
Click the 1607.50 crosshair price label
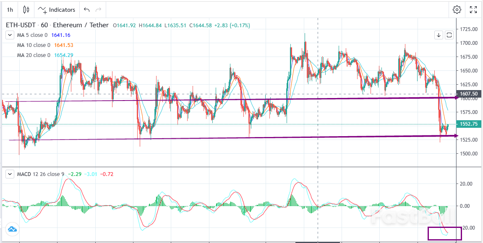(468, 94)
